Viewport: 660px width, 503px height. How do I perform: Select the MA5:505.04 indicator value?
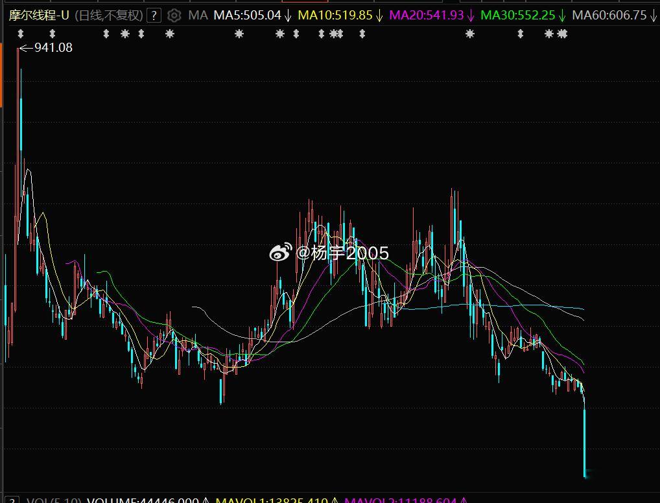coord(247,16)
